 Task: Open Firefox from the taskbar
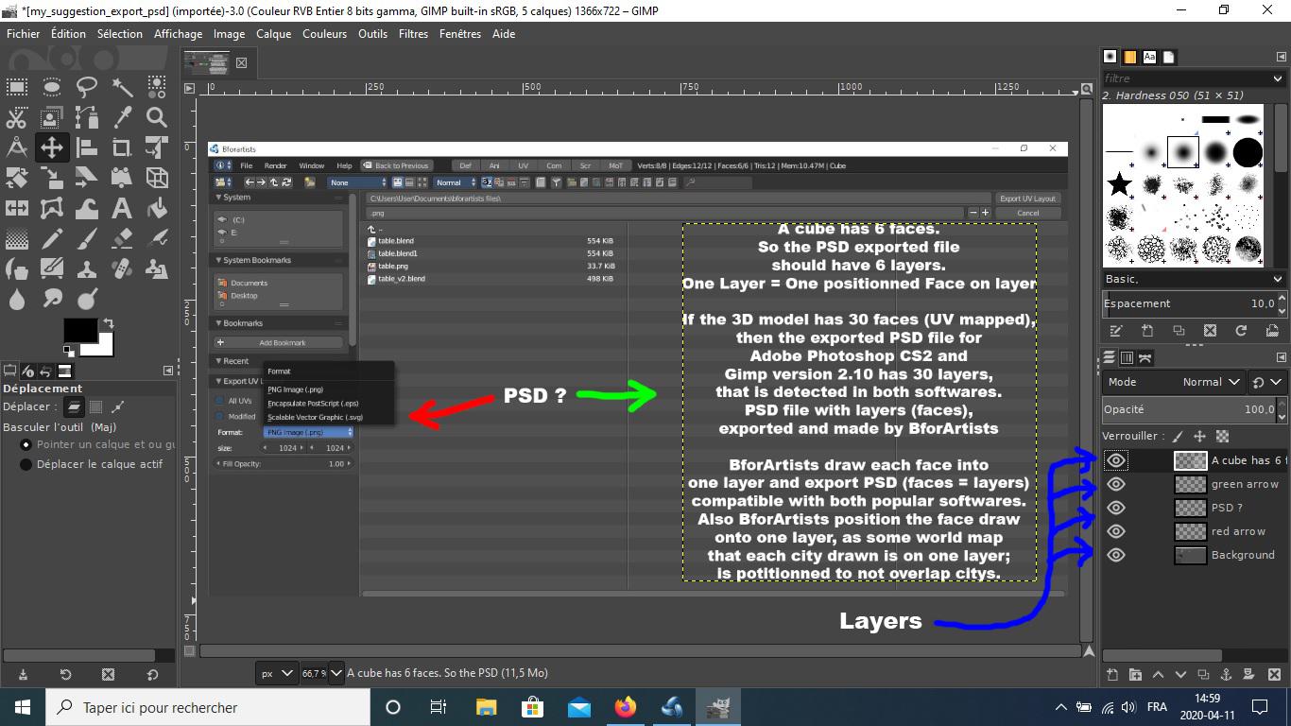tap(625, 706)
